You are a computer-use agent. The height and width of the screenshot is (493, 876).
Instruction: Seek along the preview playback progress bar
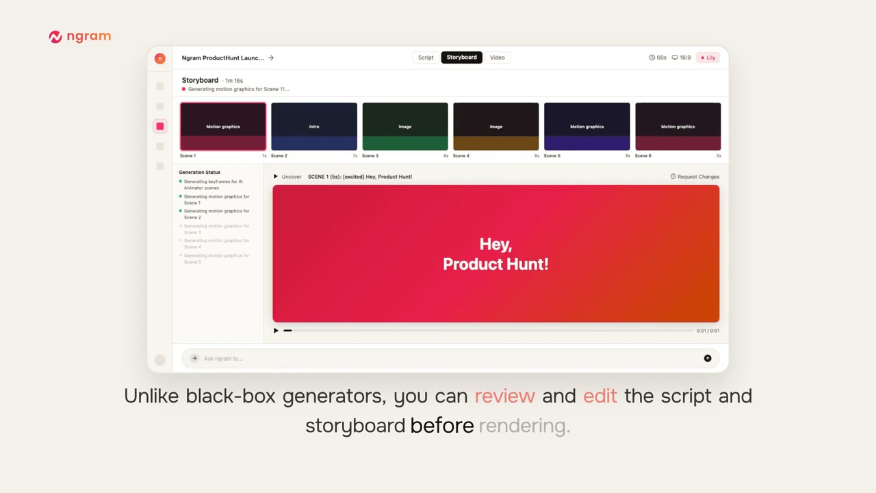coord(489,331)
